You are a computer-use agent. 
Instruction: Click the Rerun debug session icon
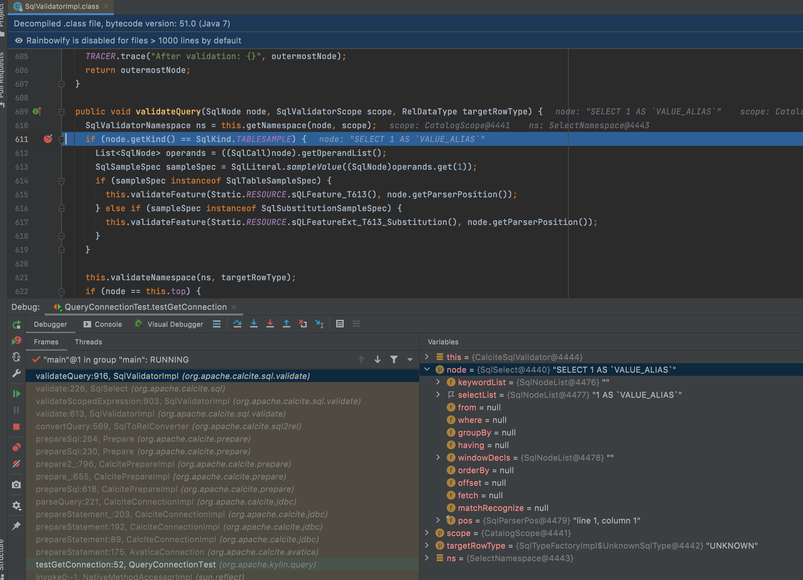(16, 324)
